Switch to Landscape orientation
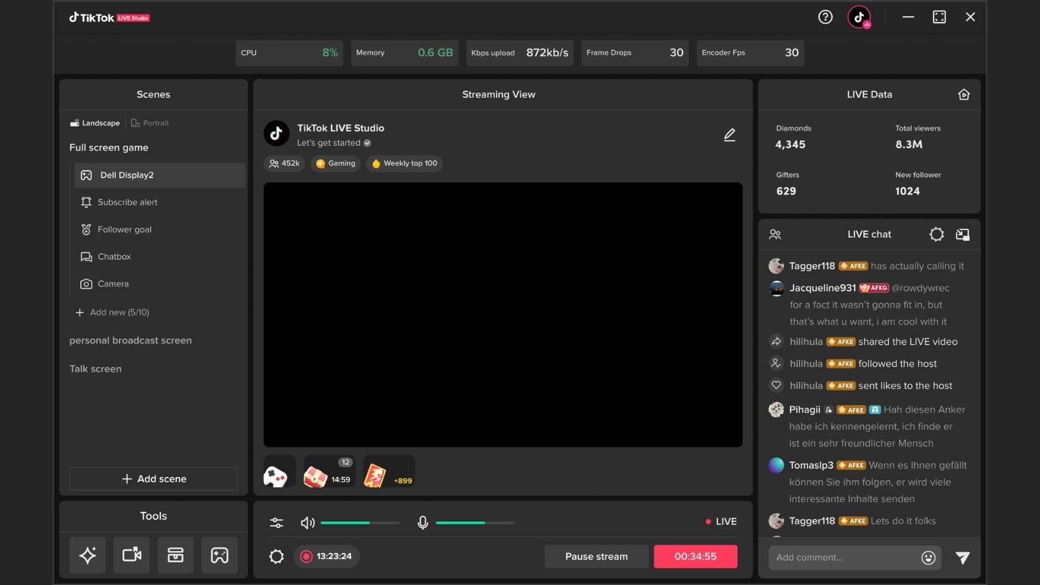The image size is (1040, 585). click(x=95, y=123)
